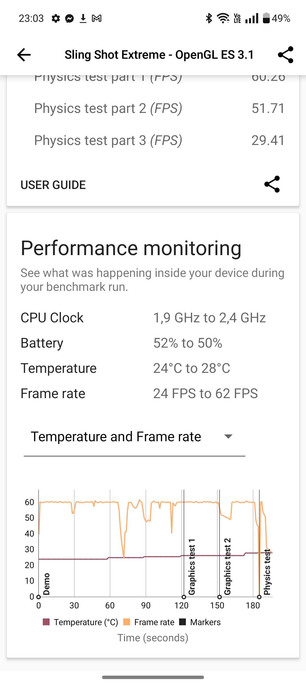Tap the battery indicator in status bar
The width and height of the screenshot is (306, 685).
[276, 18]
